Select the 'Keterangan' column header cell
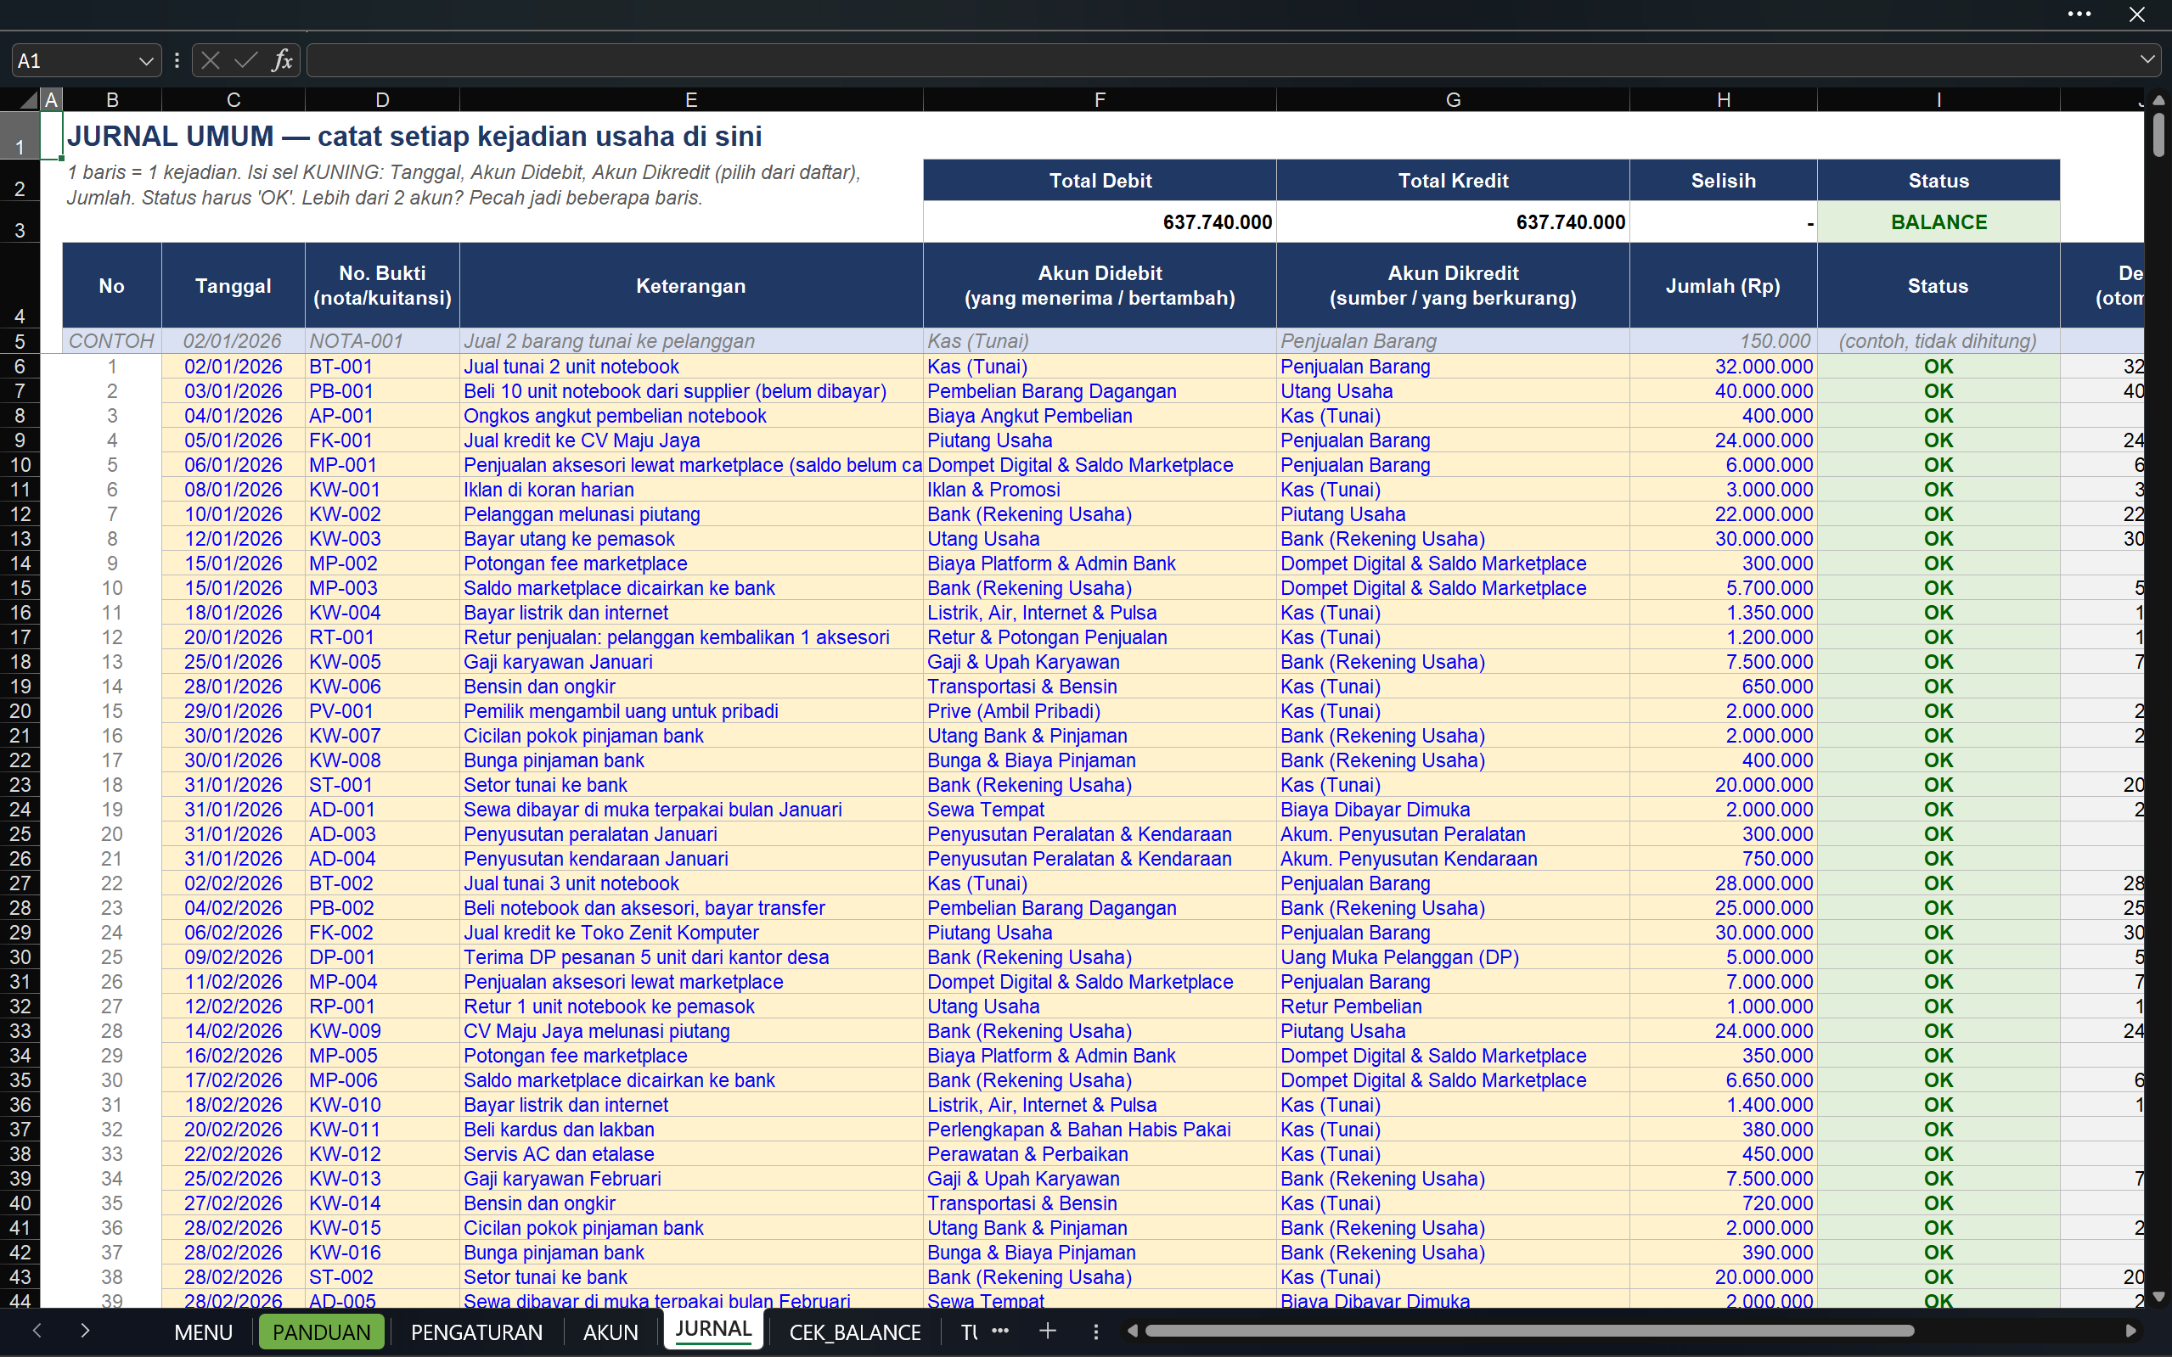The width and height of the screenshot is (2172, 1357). click(x=690, y=285)
